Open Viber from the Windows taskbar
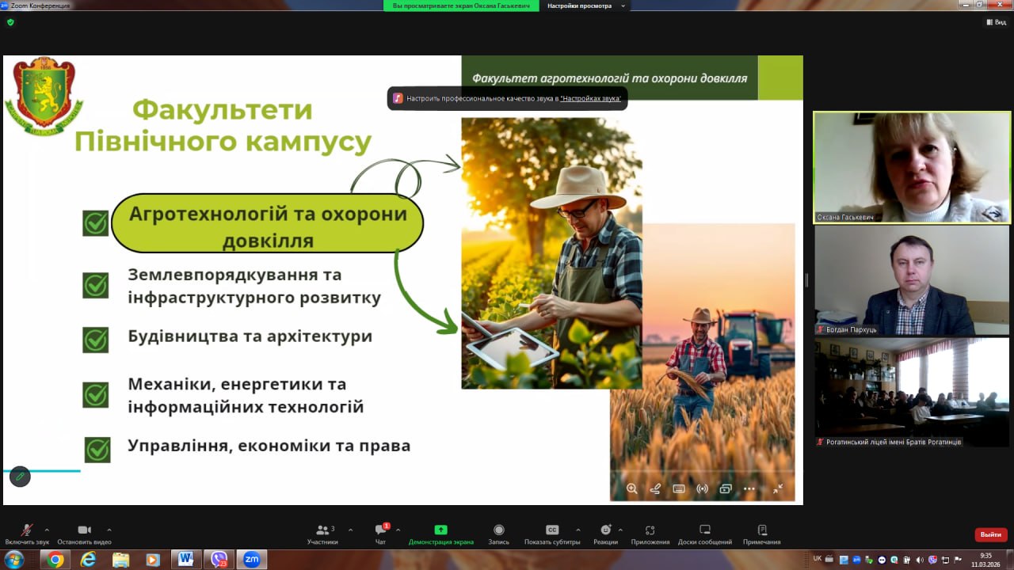Image resolution: width=1014 pixels, height=570 pixels. pos(219,560)
